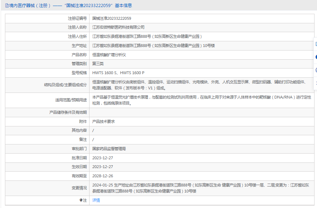This screenshot has height=208, width=317.
Task: Click the 管理类别 label
Action: (x=79, y=64)
